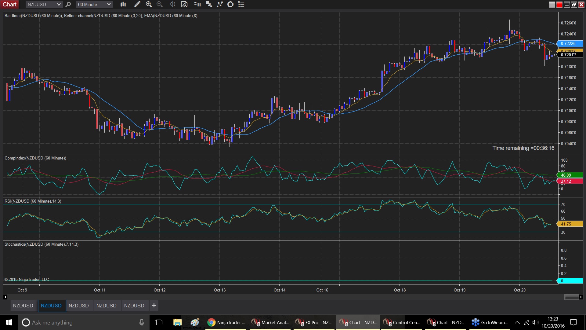Open the indicators line-graph icon
Image resolution: width=586 pixels, height=330 pixels.
[x=220, y=4]
